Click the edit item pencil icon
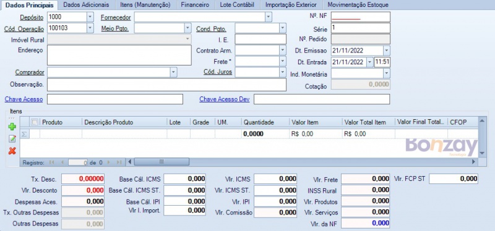Screen dimensions: 495x231 coord(12,138)
